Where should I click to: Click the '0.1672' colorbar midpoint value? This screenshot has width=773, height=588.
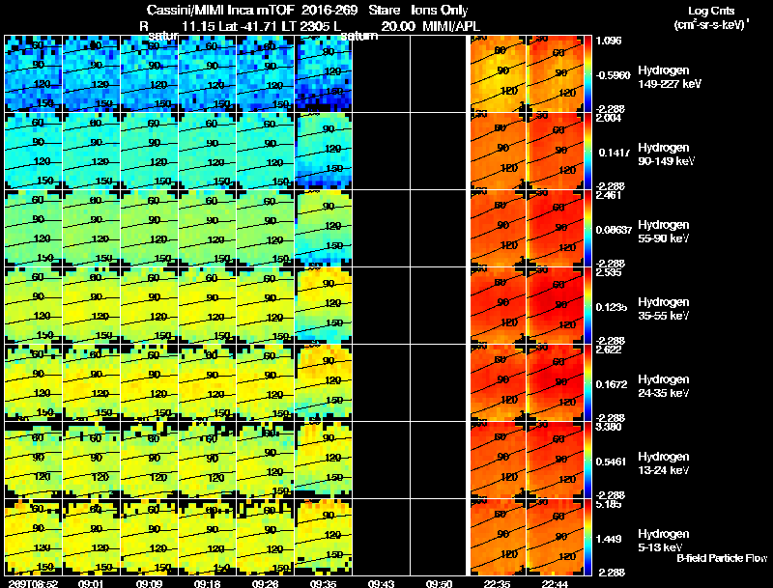[x=612, y=384]
